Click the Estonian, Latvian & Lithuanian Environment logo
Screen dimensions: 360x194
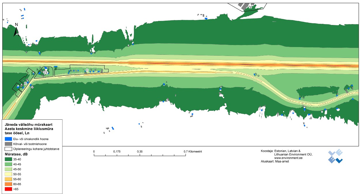click(335, 156)
